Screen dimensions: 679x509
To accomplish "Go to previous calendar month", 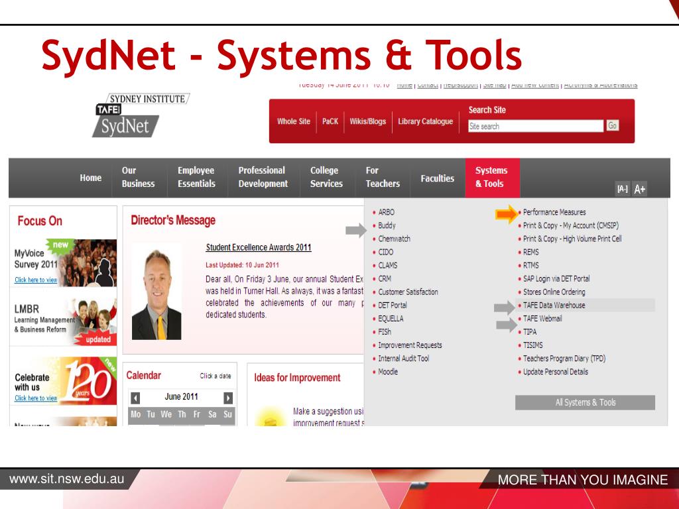I will (x=135, y=398).
